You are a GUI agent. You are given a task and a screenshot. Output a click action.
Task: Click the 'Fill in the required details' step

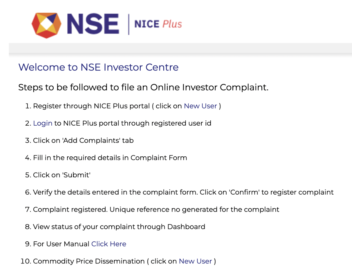(x=110, y=158)
